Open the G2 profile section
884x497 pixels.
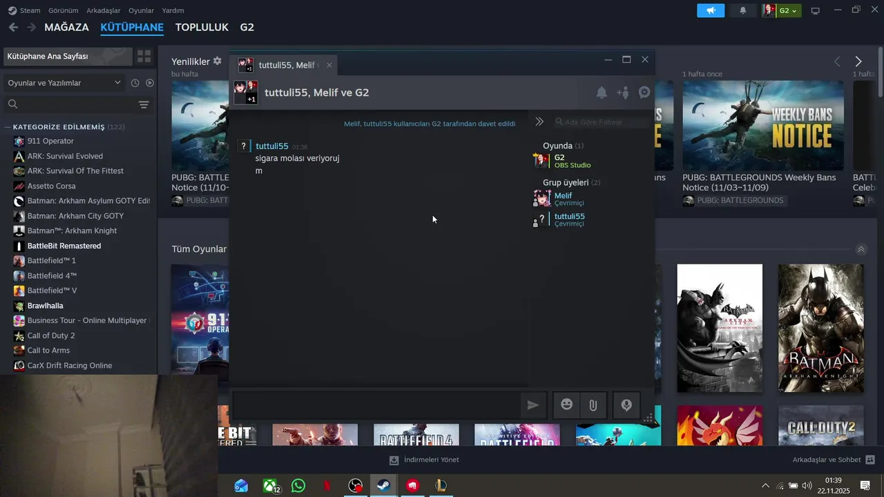247,28
